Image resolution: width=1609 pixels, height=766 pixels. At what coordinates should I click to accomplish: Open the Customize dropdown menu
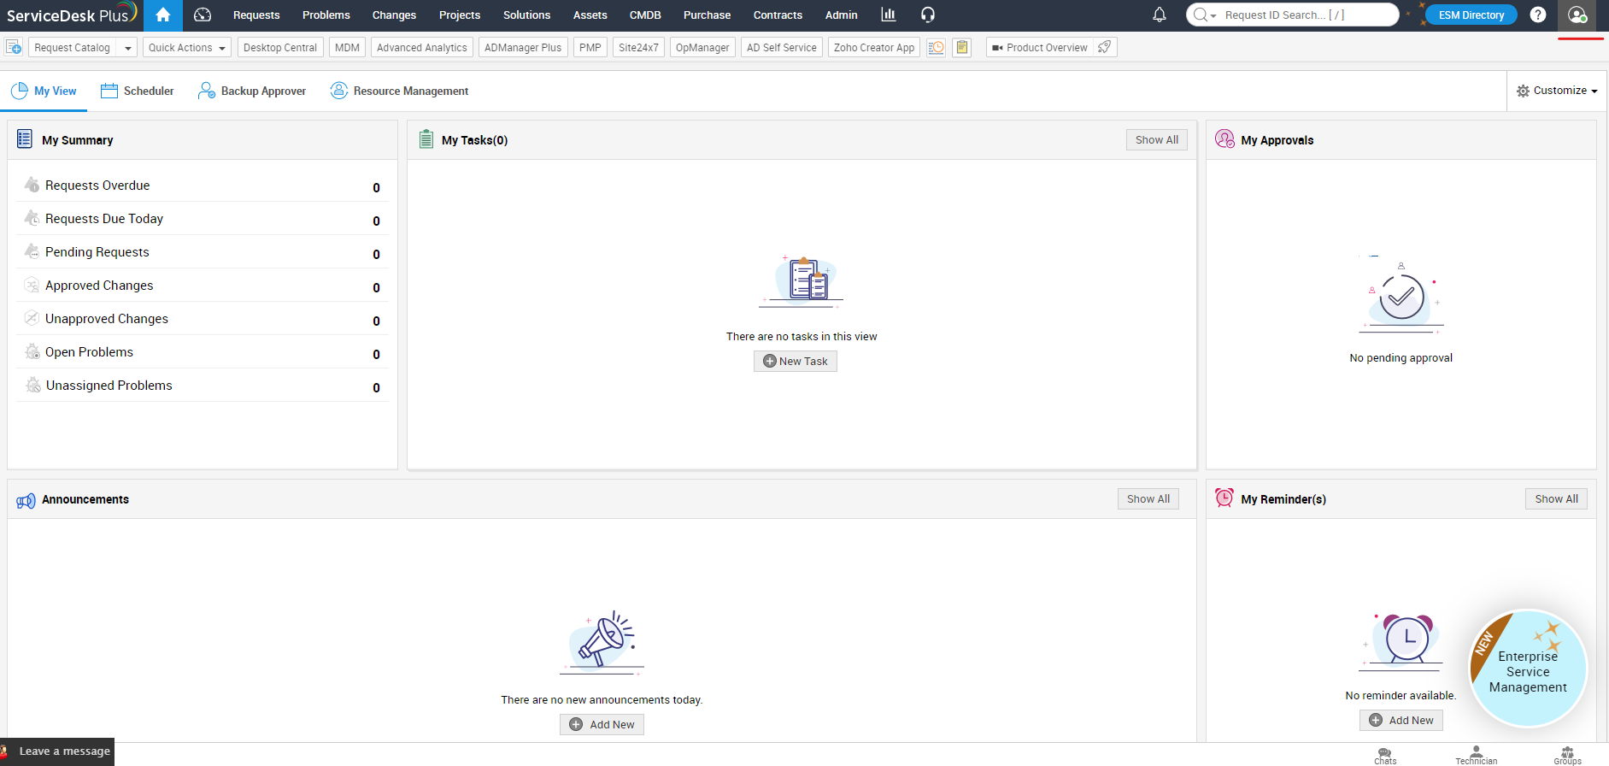(1556, 91)
